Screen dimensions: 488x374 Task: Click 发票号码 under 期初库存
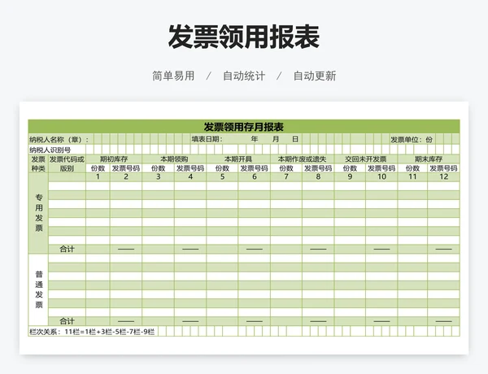coord(126,168)
